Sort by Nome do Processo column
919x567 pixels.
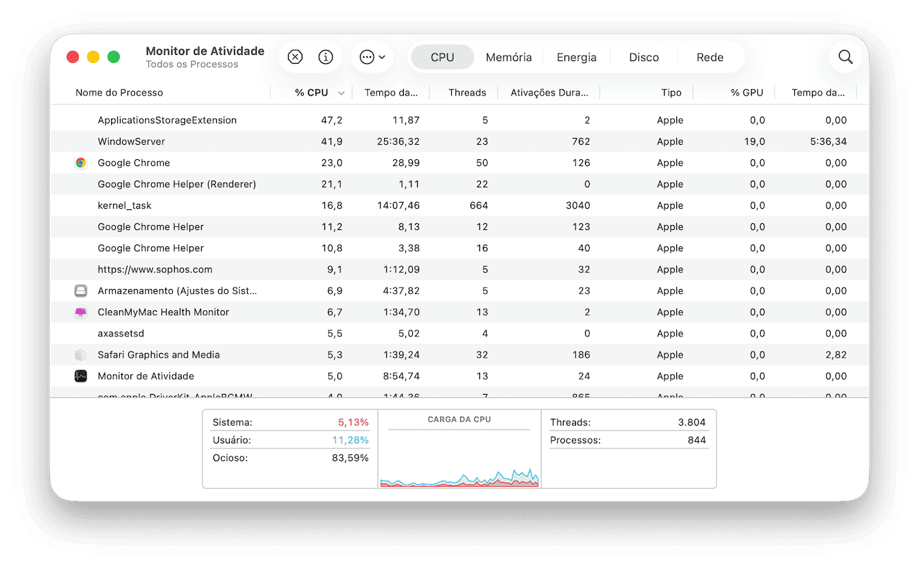pos(119,92)
